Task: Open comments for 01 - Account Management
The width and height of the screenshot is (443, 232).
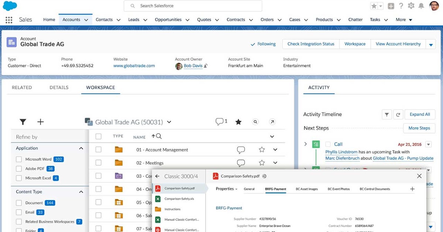Action: (241, 150)
